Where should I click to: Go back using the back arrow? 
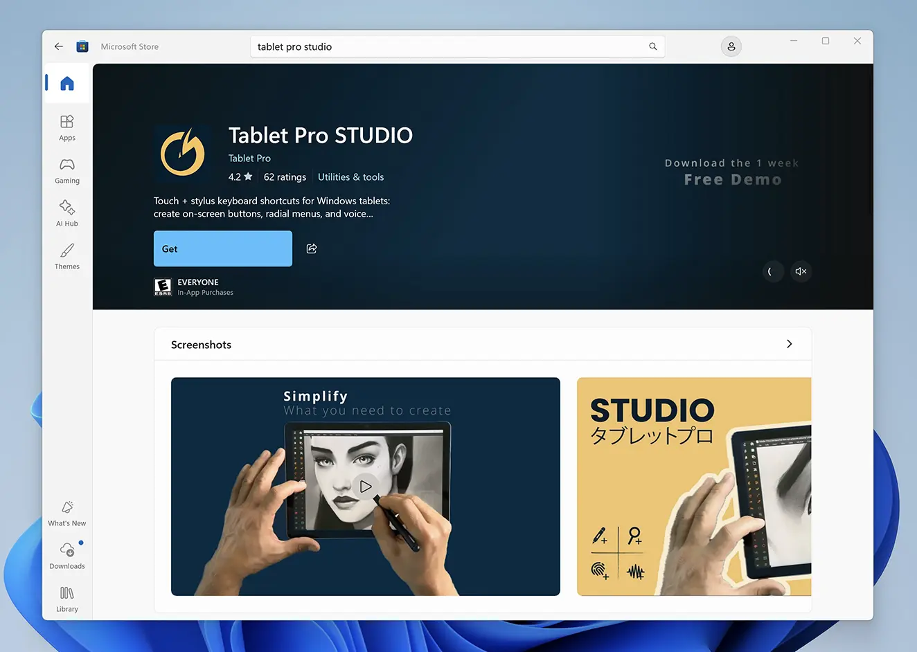tap(59, 46)
